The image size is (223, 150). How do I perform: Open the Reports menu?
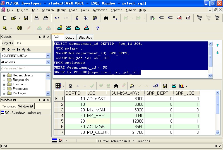click(116, 10)
